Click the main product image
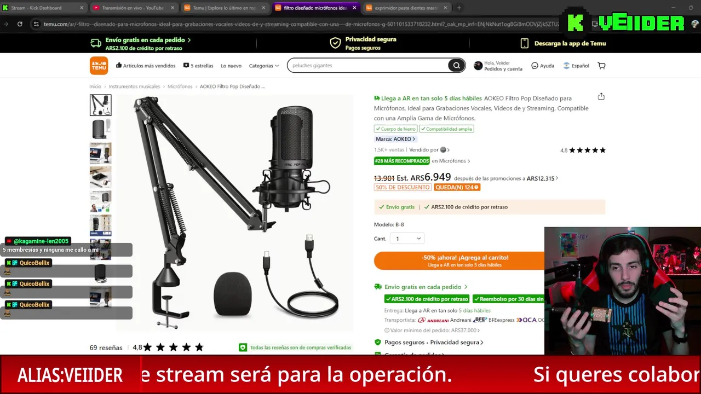This screenshot has width=701, height=394. [234, 212]
